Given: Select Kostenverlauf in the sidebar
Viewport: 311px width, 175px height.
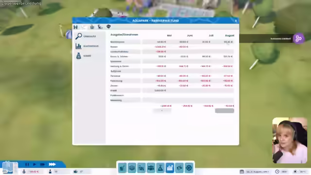Looking at the screenshot, I should (x=91, y=46).
